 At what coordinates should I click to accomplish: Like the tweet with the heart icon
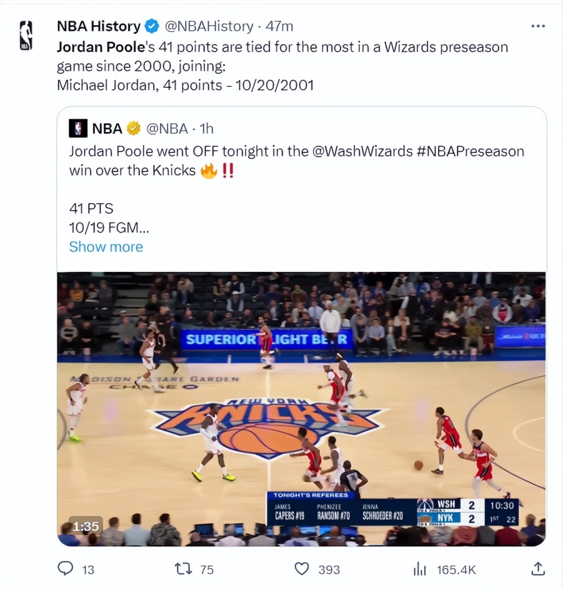(x=302, y=568)
